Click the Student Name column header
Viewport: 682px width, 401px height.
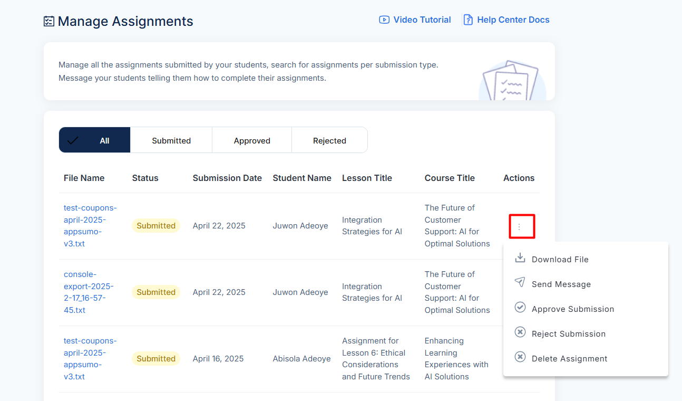pos(302,178)
